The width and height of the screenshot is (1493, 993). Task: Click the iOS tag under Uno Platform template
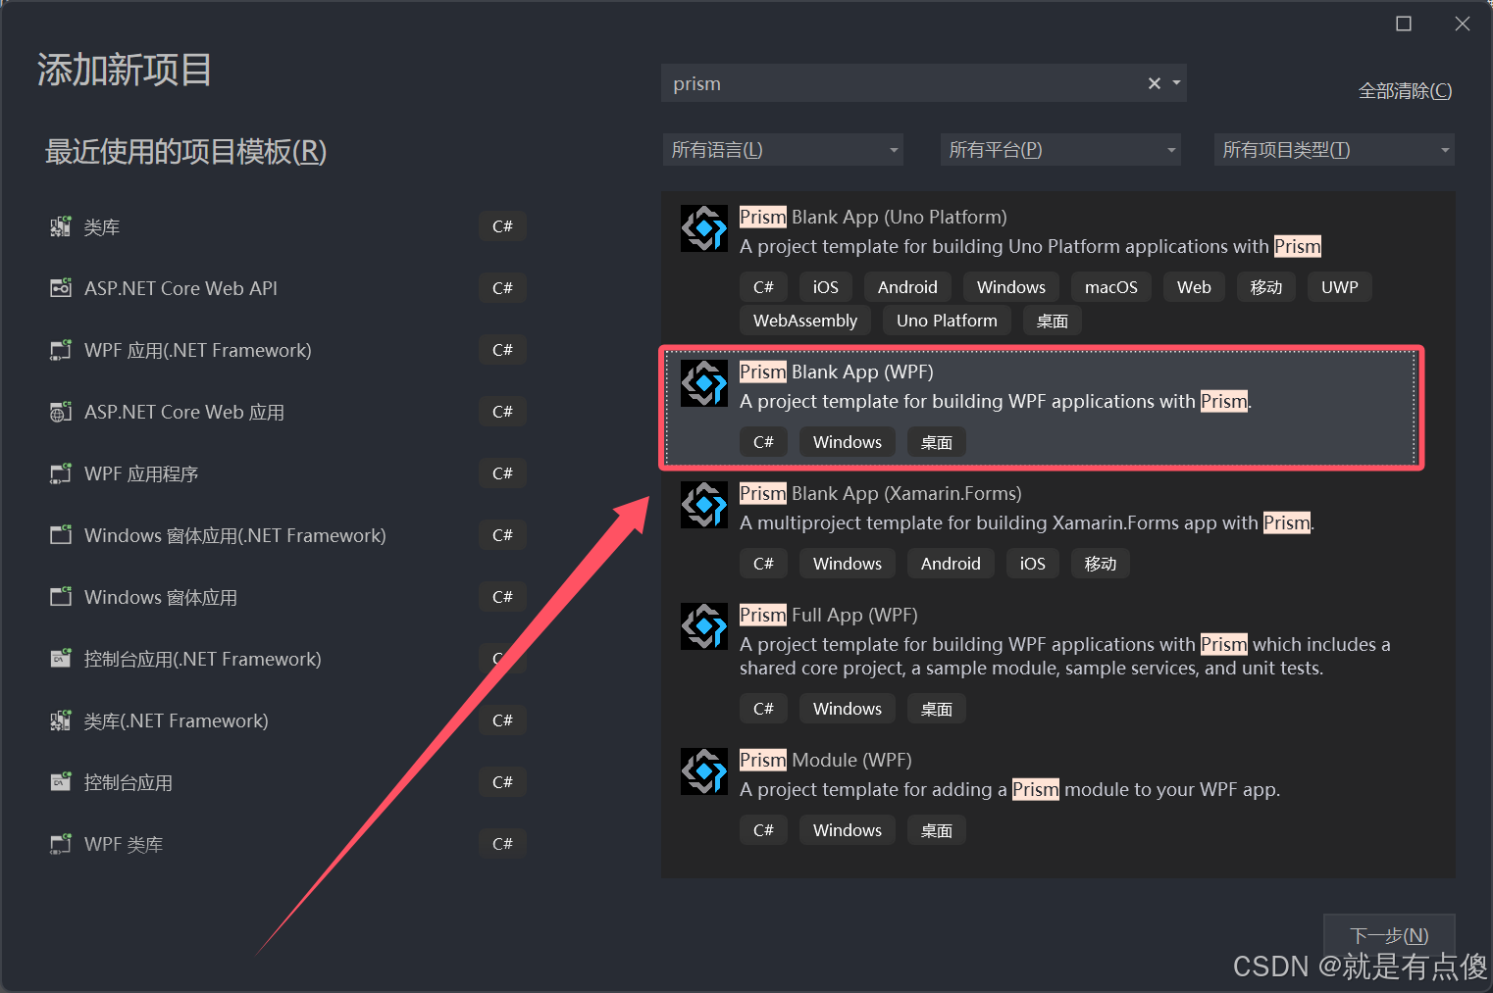point(826,287)
